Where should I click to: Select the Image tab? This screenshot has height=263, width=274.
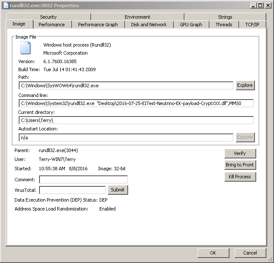tap(19, 24)
